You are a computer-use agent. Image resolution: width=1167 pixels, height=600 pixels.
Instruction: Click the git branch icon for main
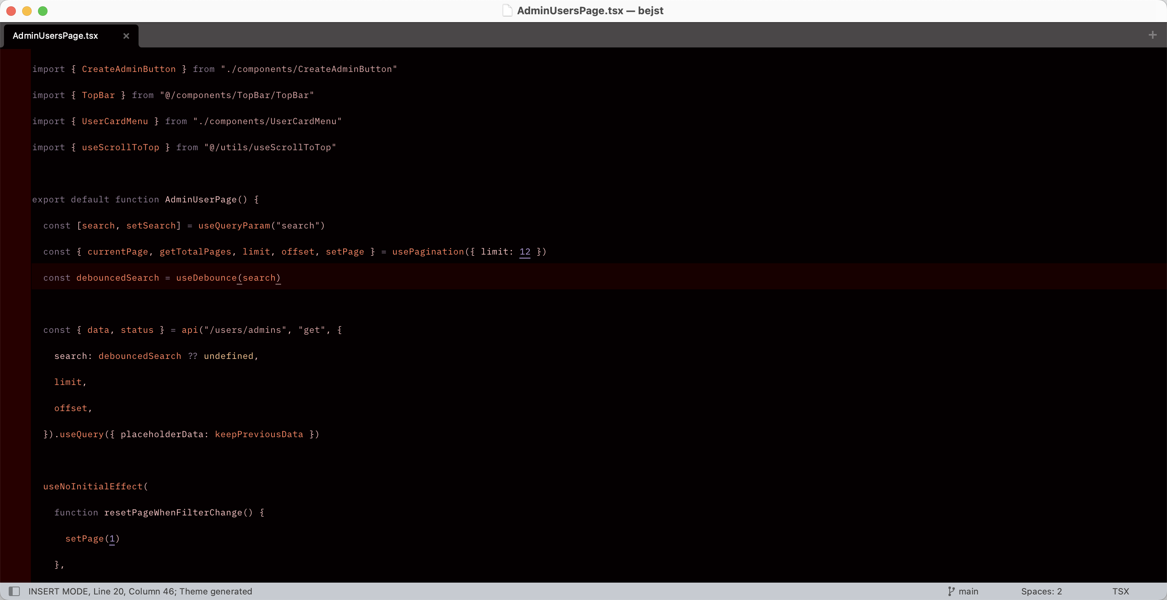click(x=951, y=591)
